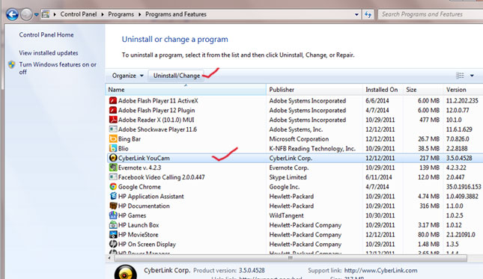This screenshot has height=279, width=483.
Task: Click the HP Games icon
Action: 113,215
